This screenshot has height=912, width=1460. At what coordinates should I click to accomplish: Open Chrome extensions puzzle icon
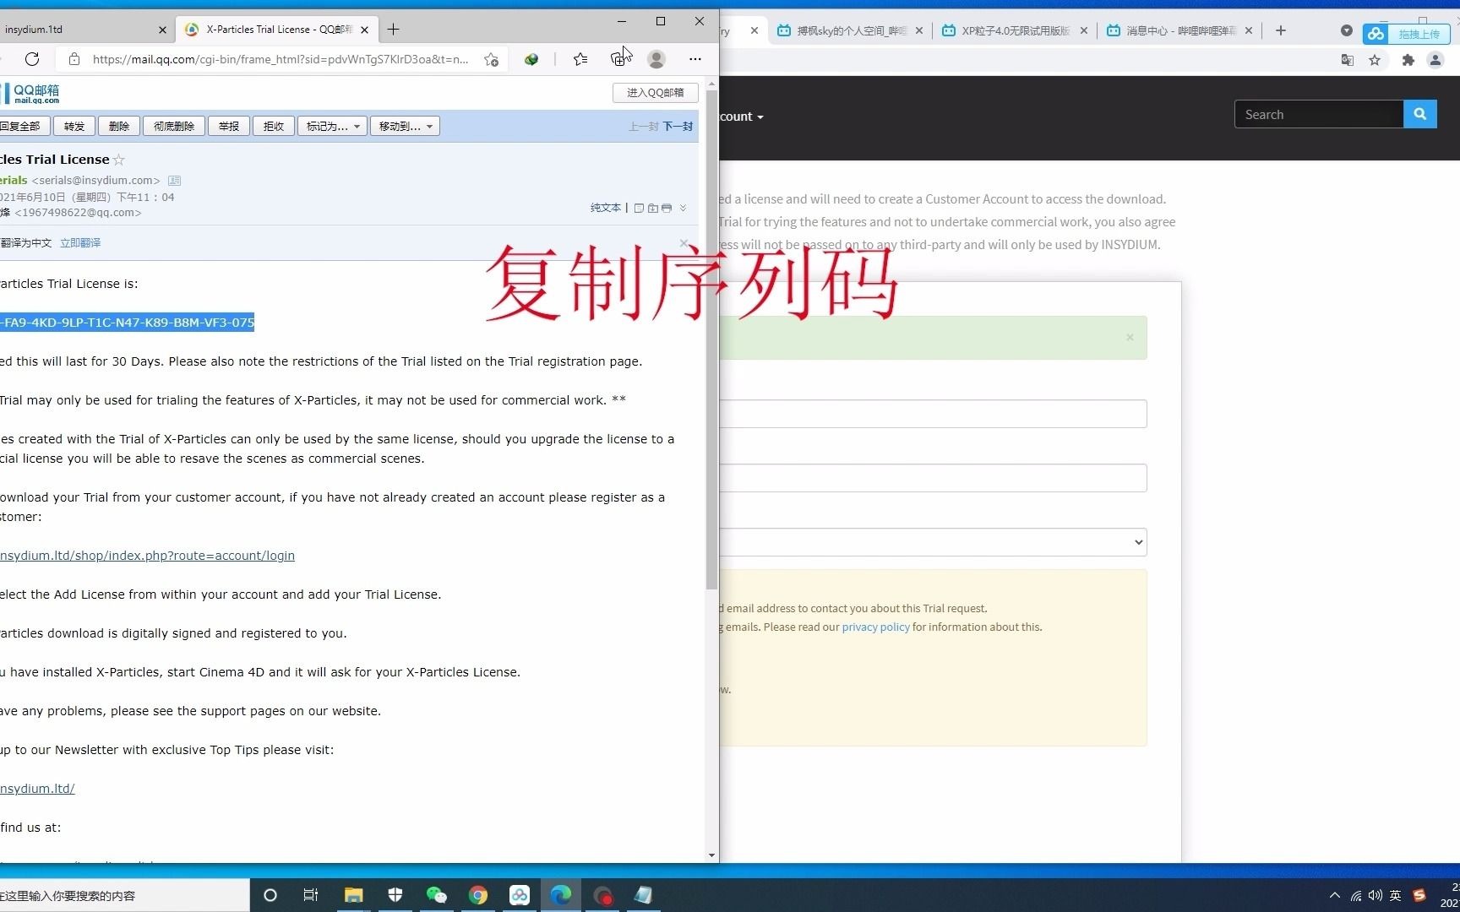coord(1408,60)
